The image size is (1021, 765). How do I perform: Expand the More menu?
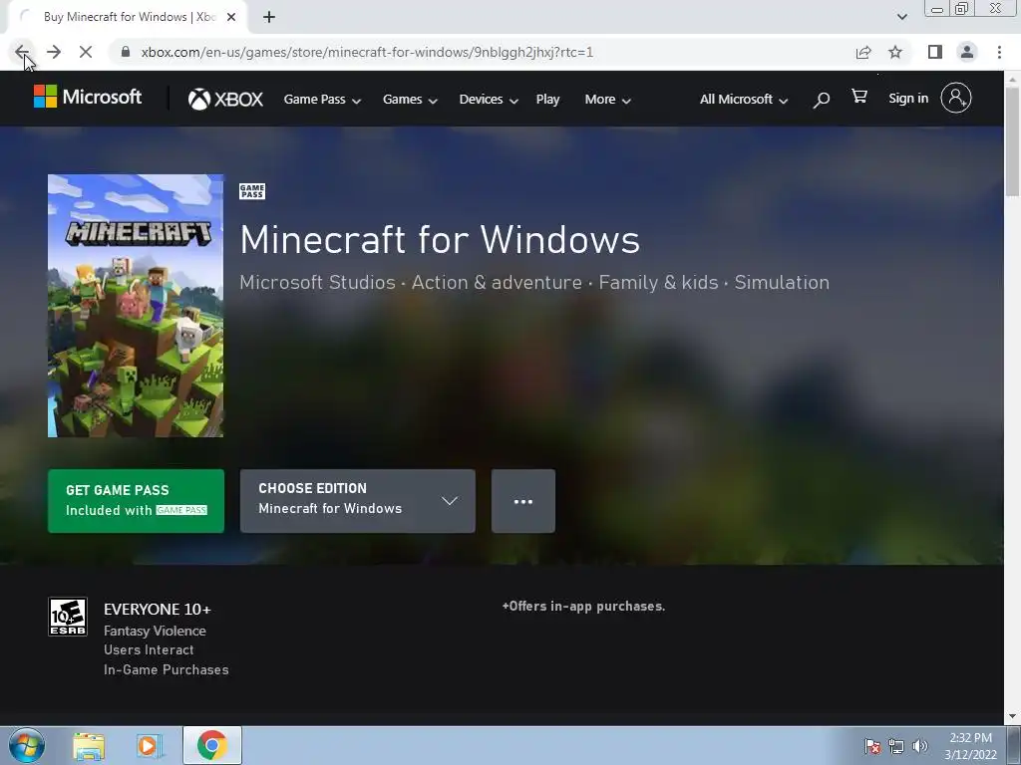(607, 100)
